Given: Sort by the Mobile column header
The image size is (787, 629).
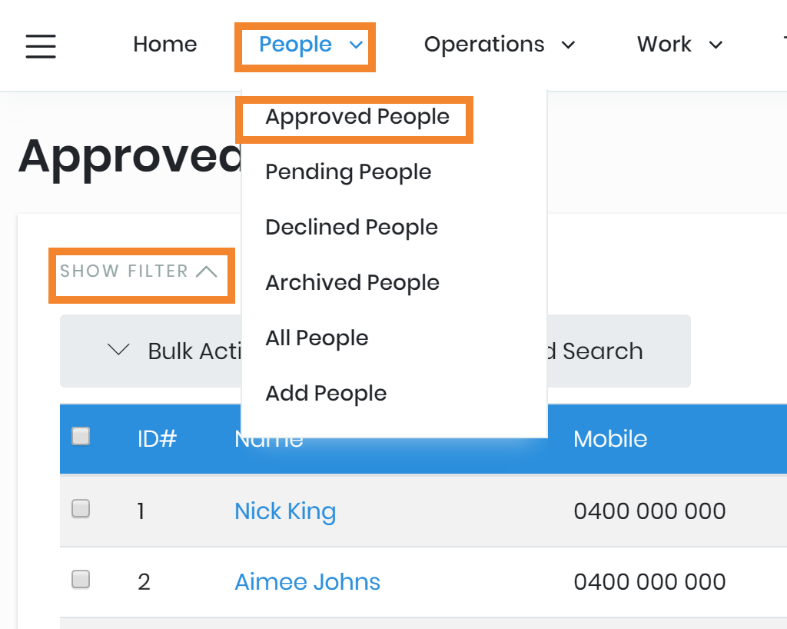Looking at the screenshot, I should point(610,439).
